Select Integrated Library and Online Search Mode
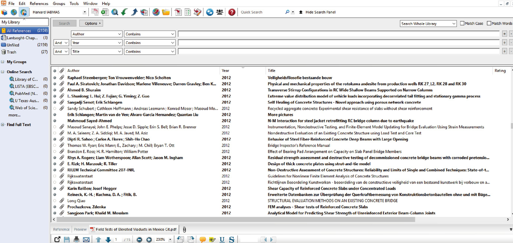Screen dimensions: 513x243 pyautogui.click(x=23, y=12)
